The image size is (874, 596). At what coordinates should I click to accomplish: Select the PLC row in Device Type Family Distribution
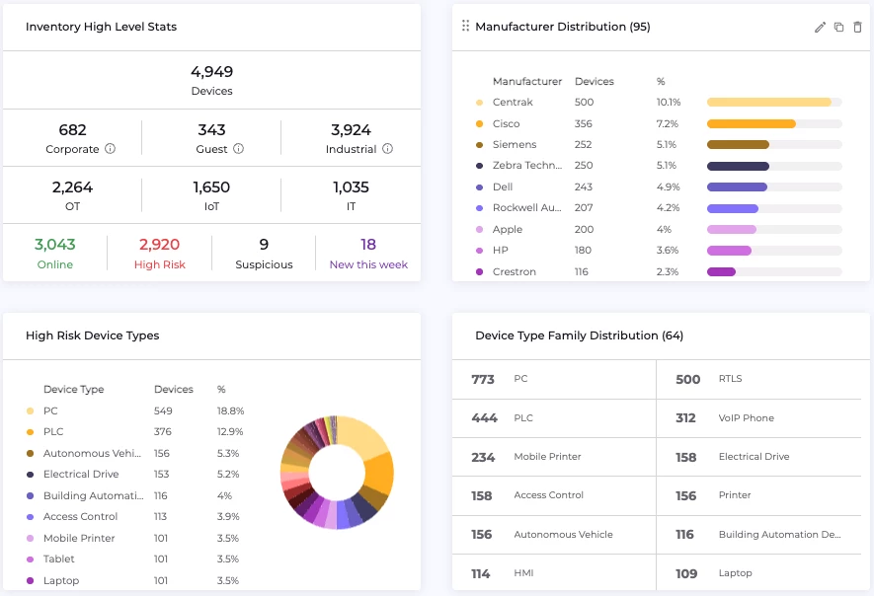pos(553,417)
